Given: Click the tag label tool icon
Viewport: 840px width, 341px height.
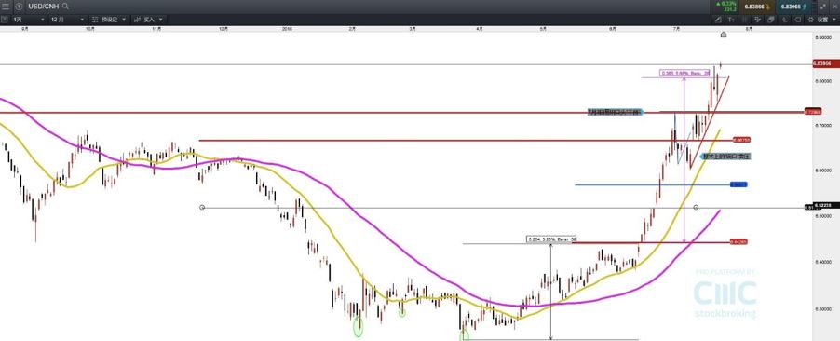Looking at the screenshot, I should tap(798, 20).
